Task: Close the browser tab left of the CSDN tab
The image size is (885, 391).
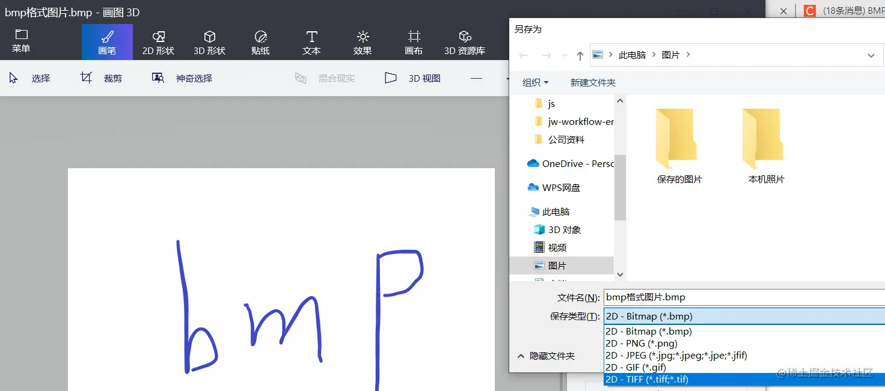Action: tap(783, 11)
